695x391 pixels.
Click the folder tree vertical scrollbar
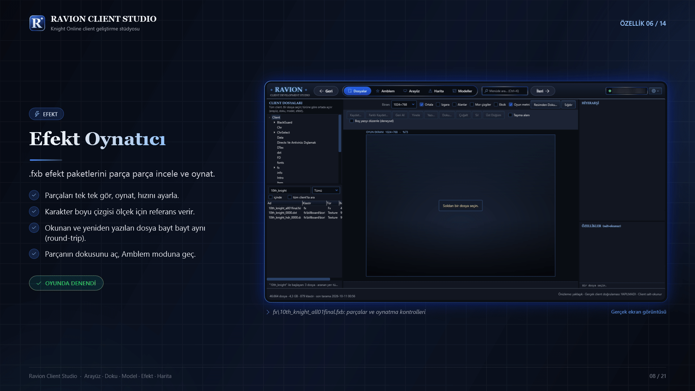(x=340, y=133)
